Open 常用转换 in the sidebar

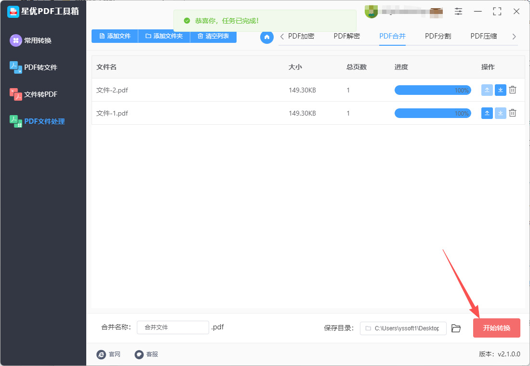pyautogui.click(x=31, y=40)
